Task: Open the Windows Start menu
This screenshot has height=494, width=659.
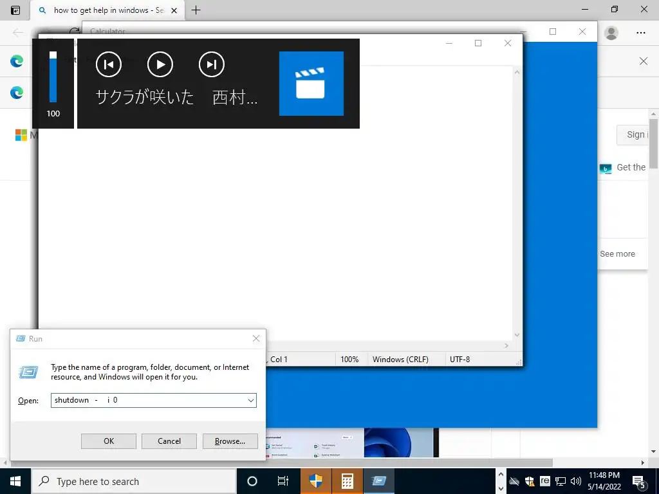Action: [x=15, y=481]
